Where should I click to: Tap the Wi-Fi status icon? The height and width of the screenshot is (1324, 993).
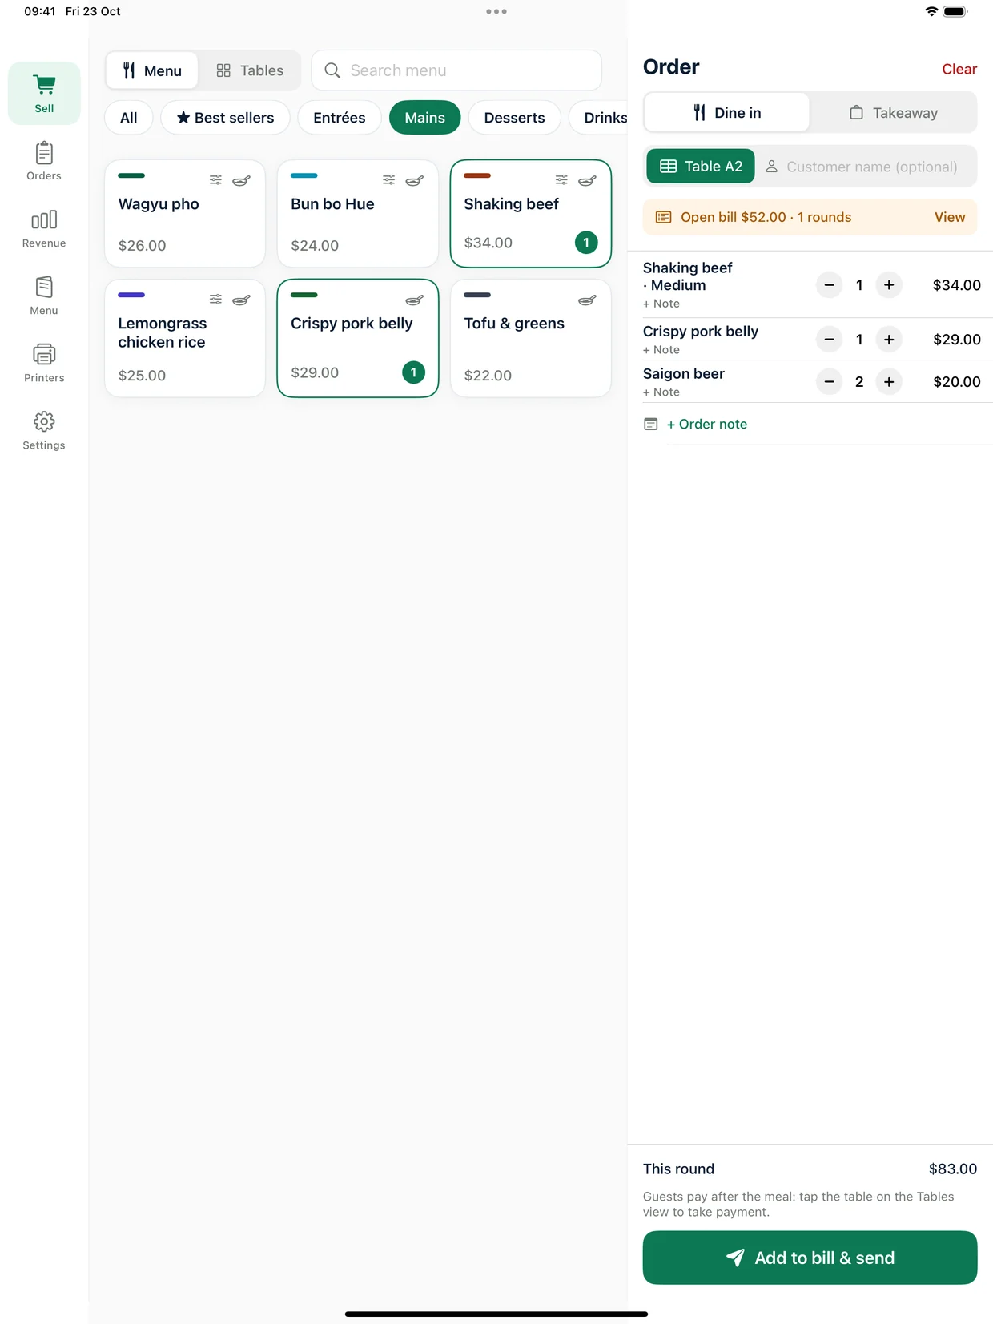931,11
